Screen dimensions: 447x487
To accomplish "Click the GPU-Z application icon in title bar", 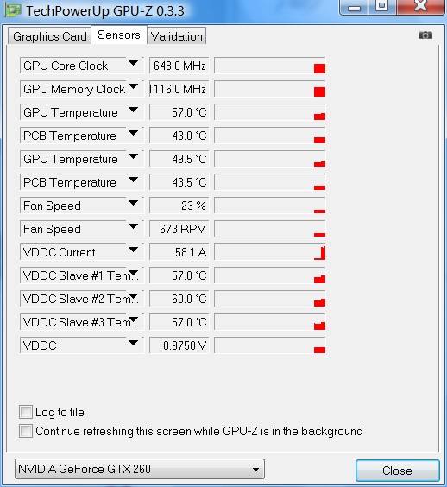I will pyautogui.click(x=13, y=10).
